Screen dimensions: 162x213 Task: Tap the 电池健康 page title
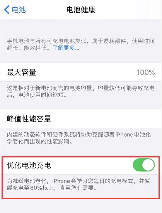pos(81,10)
